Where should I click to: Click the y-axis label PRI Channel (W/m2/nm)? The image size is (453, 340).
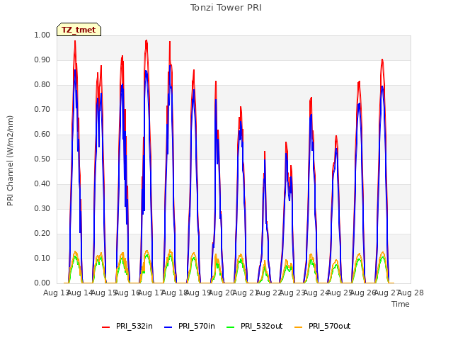10,161
